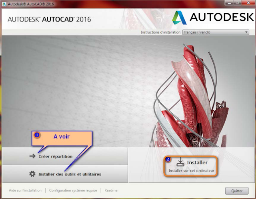The image size is (256, 199).
Task: Click the Autodesk logo in the header
Action: [213, 18]
